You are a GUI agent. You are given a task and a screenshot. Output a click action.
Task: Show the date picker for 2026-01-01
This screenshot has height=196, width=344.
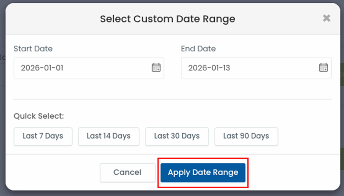156,68
